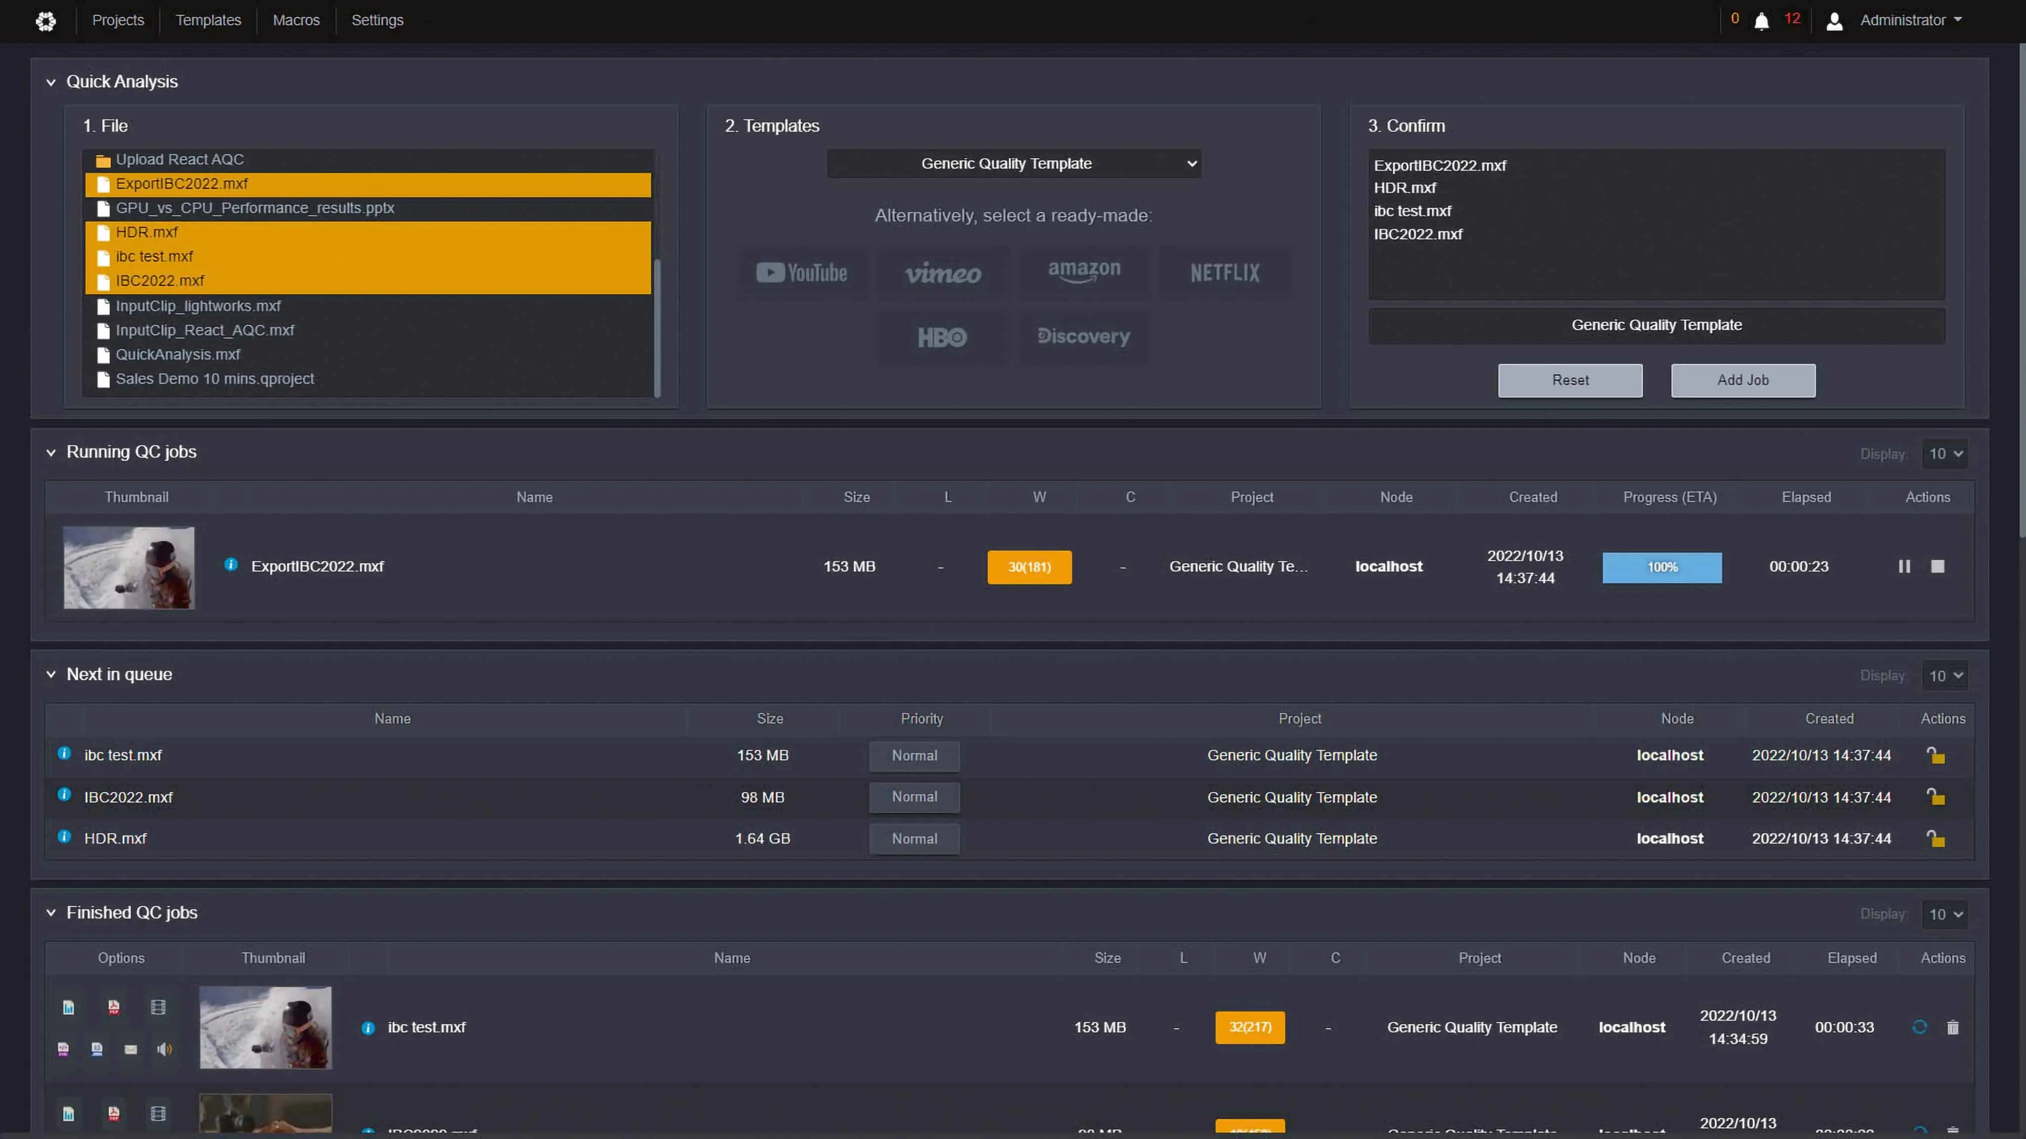
Task: Restart finished ibc test.mxf job
Action: tap(1920, 1027)
